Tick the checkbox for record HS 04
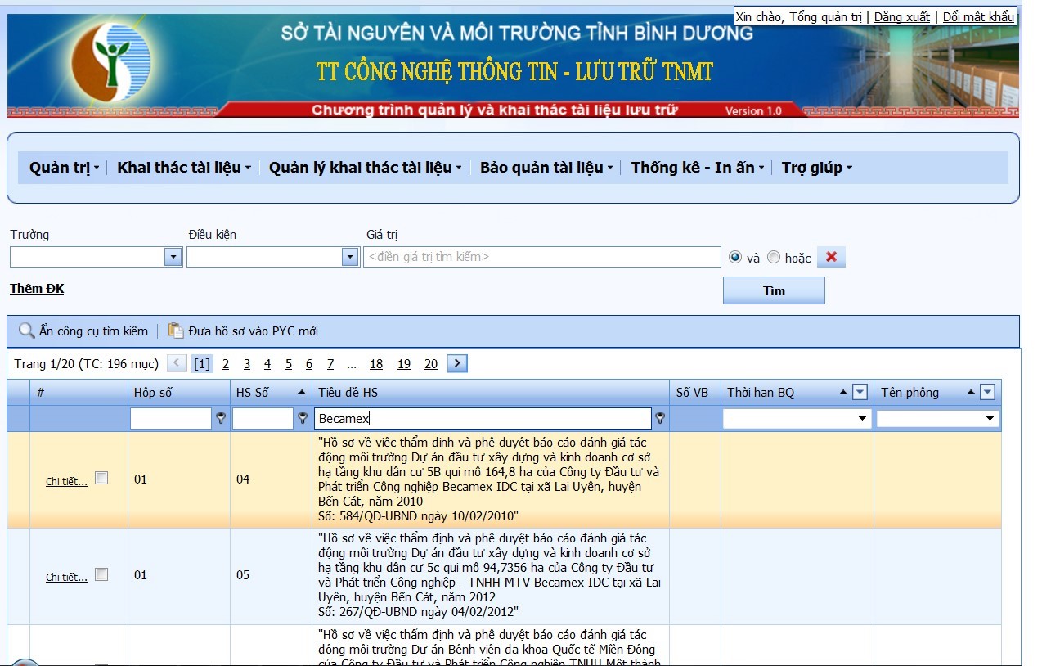The width and height of the screenshot is (1042, 666). click(101, 479)
